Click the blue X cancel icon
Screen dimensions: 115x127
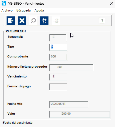pos(22,21)
